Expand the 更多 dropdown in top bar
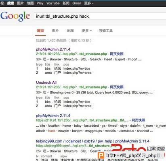The image size is (166, 161). click(x=89, y=3)
